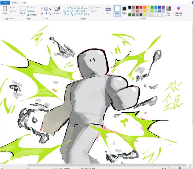Click the horizontal scrollbar thumb
Image resolution: width=193 pixels, height=169 pixels.
(107, 165)
